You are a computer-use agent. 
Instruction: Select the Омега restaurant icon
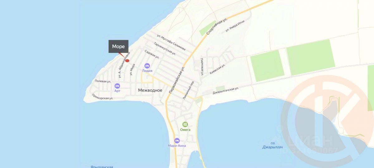(x=185, y=124)
